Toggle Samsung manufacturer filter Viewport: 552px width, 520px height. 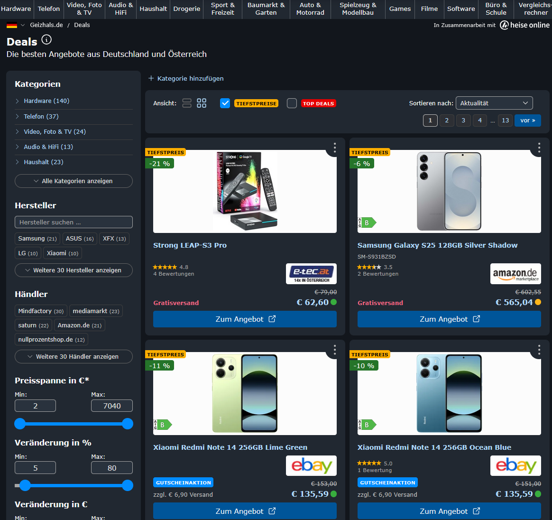coord(37,239)
